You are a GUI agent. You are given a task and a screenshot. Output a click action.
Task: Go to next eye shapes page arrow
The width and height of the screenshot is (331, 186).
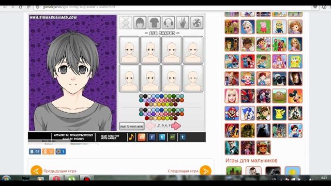176,126
